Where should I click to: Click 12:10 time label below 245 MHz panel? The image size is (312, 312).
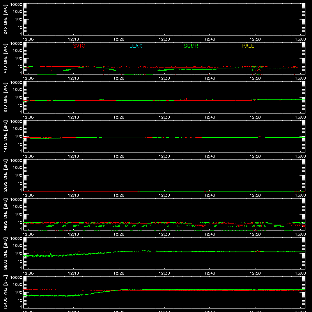click(x=73, y=39)
